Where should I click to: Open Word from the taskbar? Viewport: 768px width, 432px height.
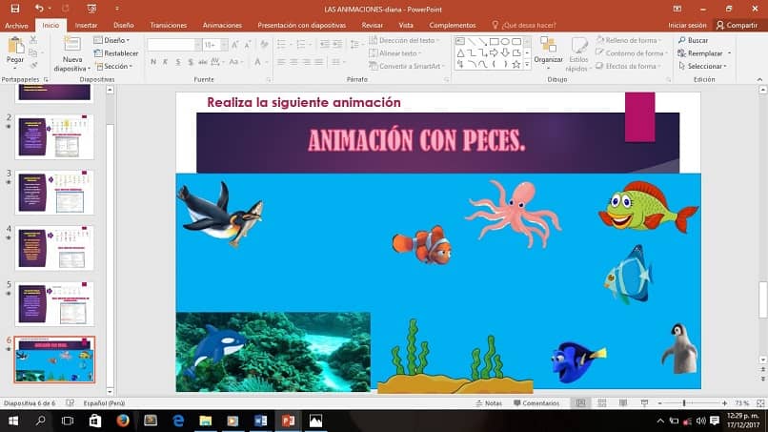point(260,421)
